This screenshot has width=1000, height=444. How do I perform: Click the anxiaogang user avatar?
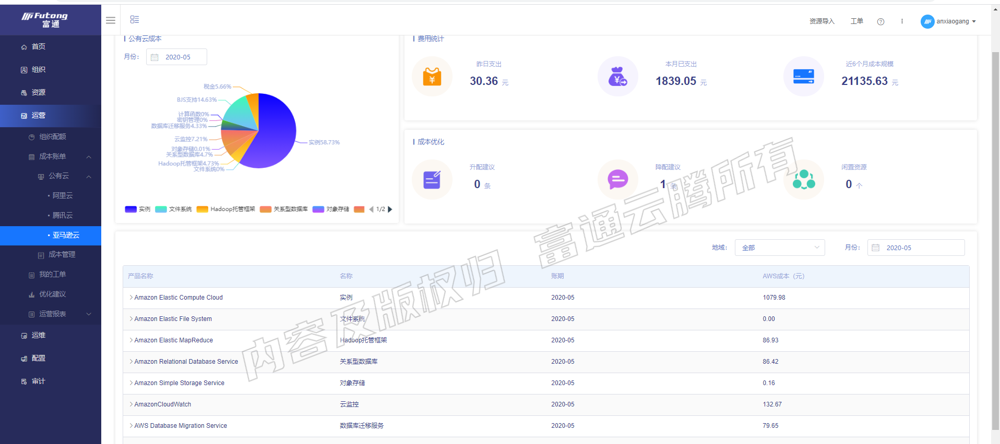927,21
